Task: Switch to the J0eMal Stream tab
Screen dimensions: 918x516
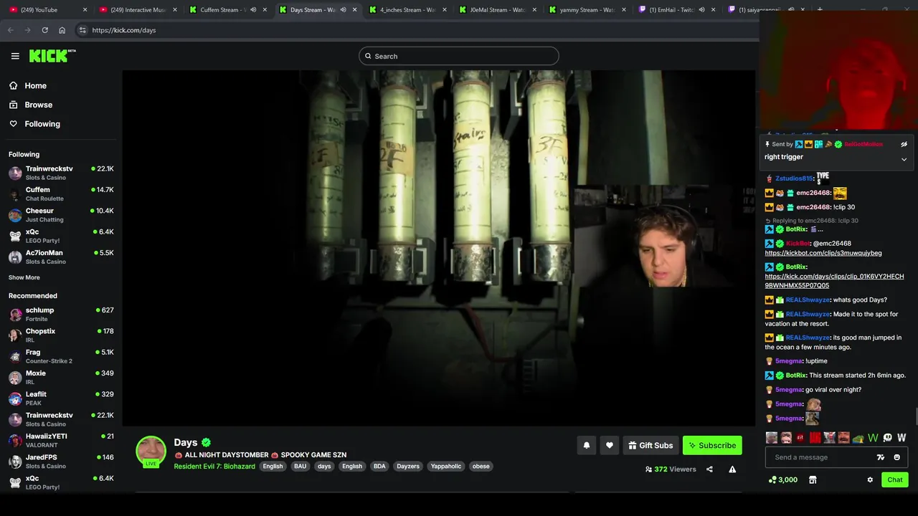Action: 496,10
